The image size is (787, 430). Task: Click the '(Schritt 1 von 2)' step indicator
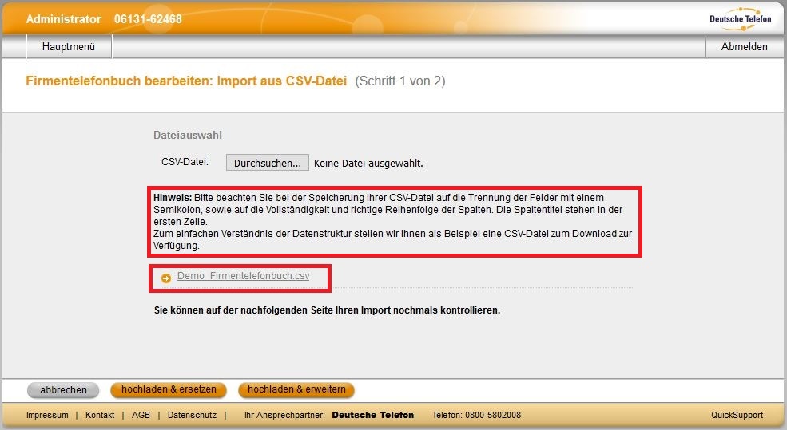click(400, 81)
